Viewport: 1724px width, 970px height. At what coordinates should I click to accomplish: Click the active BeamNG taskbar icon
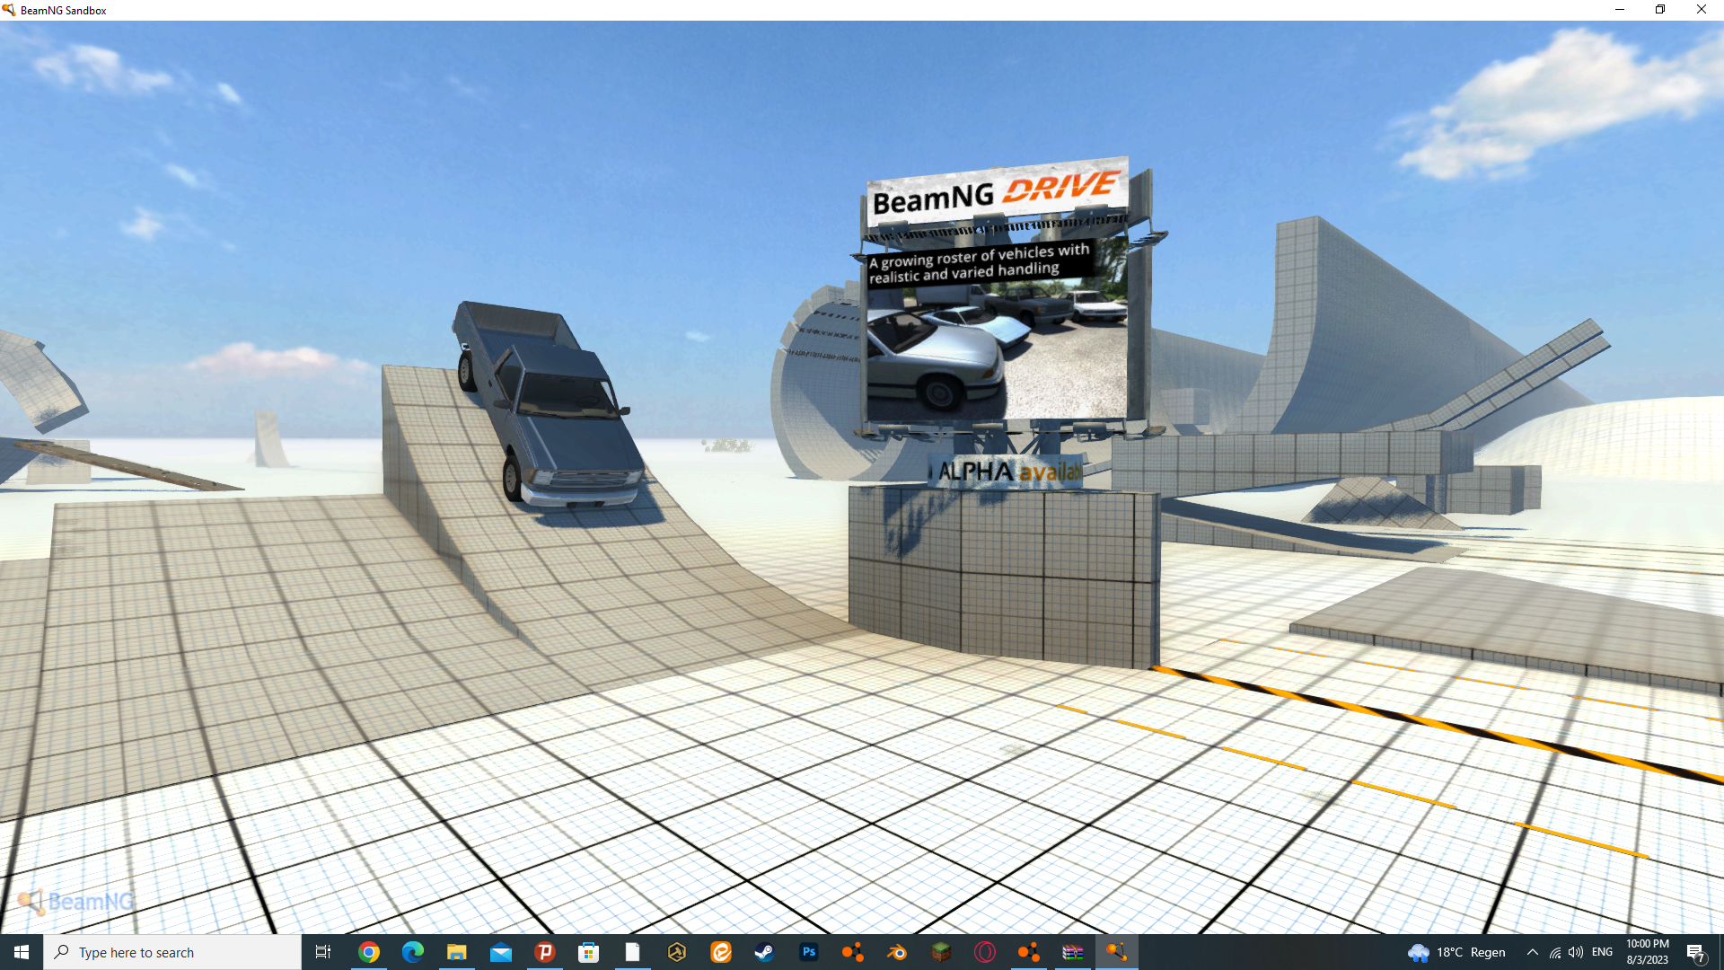coord(1116,952)
